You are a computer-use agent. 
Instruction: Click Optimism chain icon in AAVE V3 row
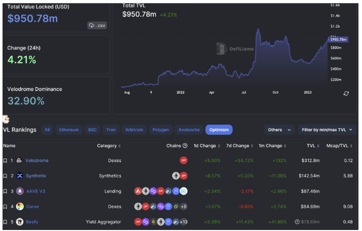[160, 191]
